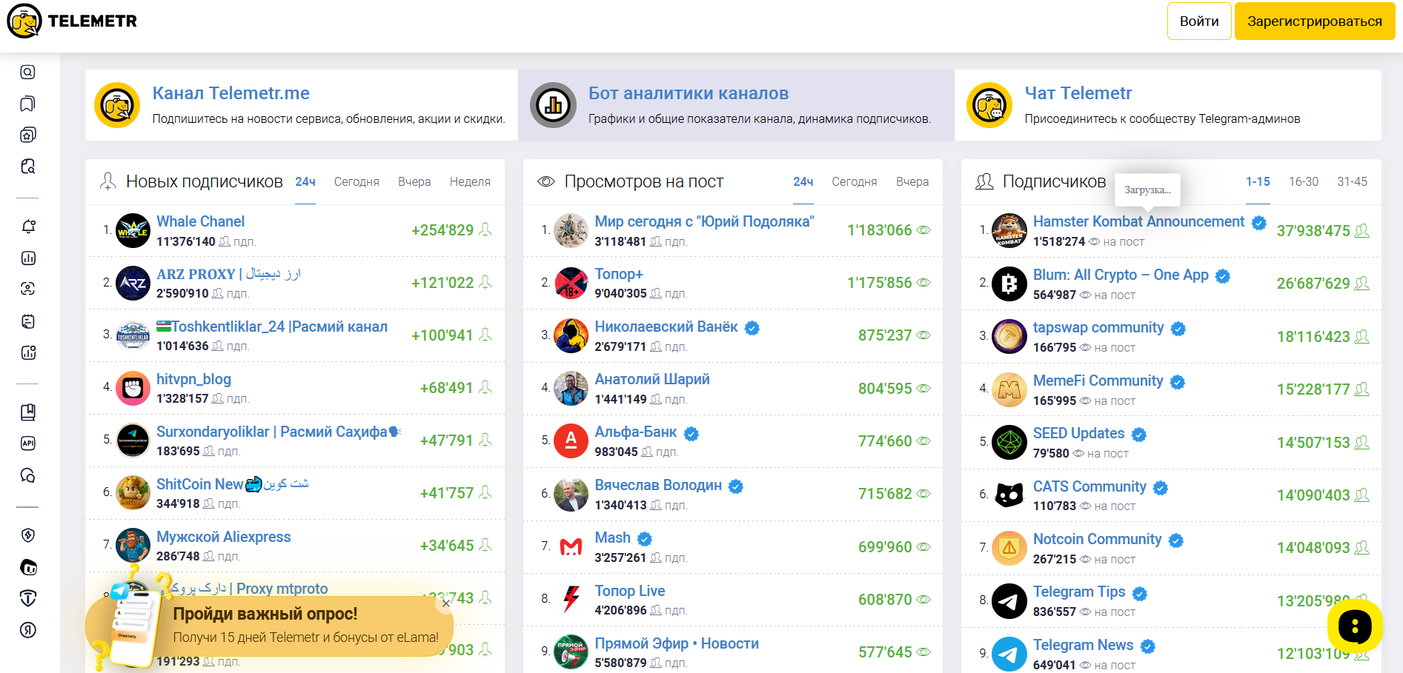The height and width of the screenshot is (673, 1403).
Task: Switch to Сегодня tab under Новых подписчиков
Action: (356, 181)
